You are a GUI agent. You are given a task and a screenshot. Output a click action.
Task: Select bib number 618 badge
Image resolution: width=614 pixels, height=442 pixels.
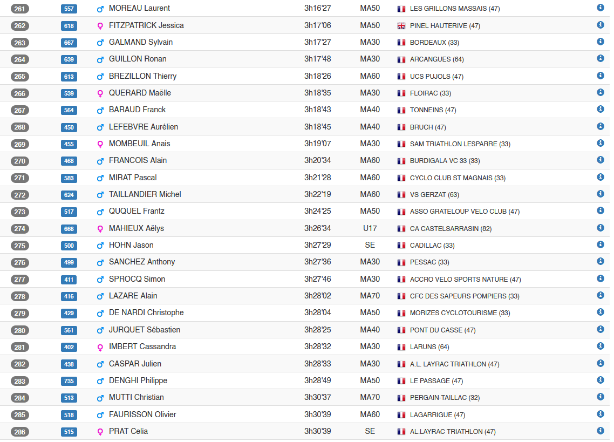(69, 26)
